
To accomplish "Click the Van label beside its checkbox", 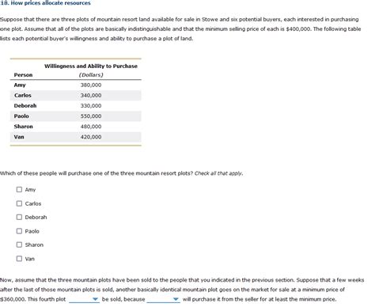I will [29, 259].
